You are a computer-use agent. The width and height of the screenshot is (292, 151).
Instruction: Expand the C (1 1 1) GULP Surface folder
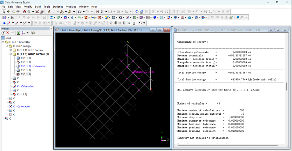click(11, 50)
